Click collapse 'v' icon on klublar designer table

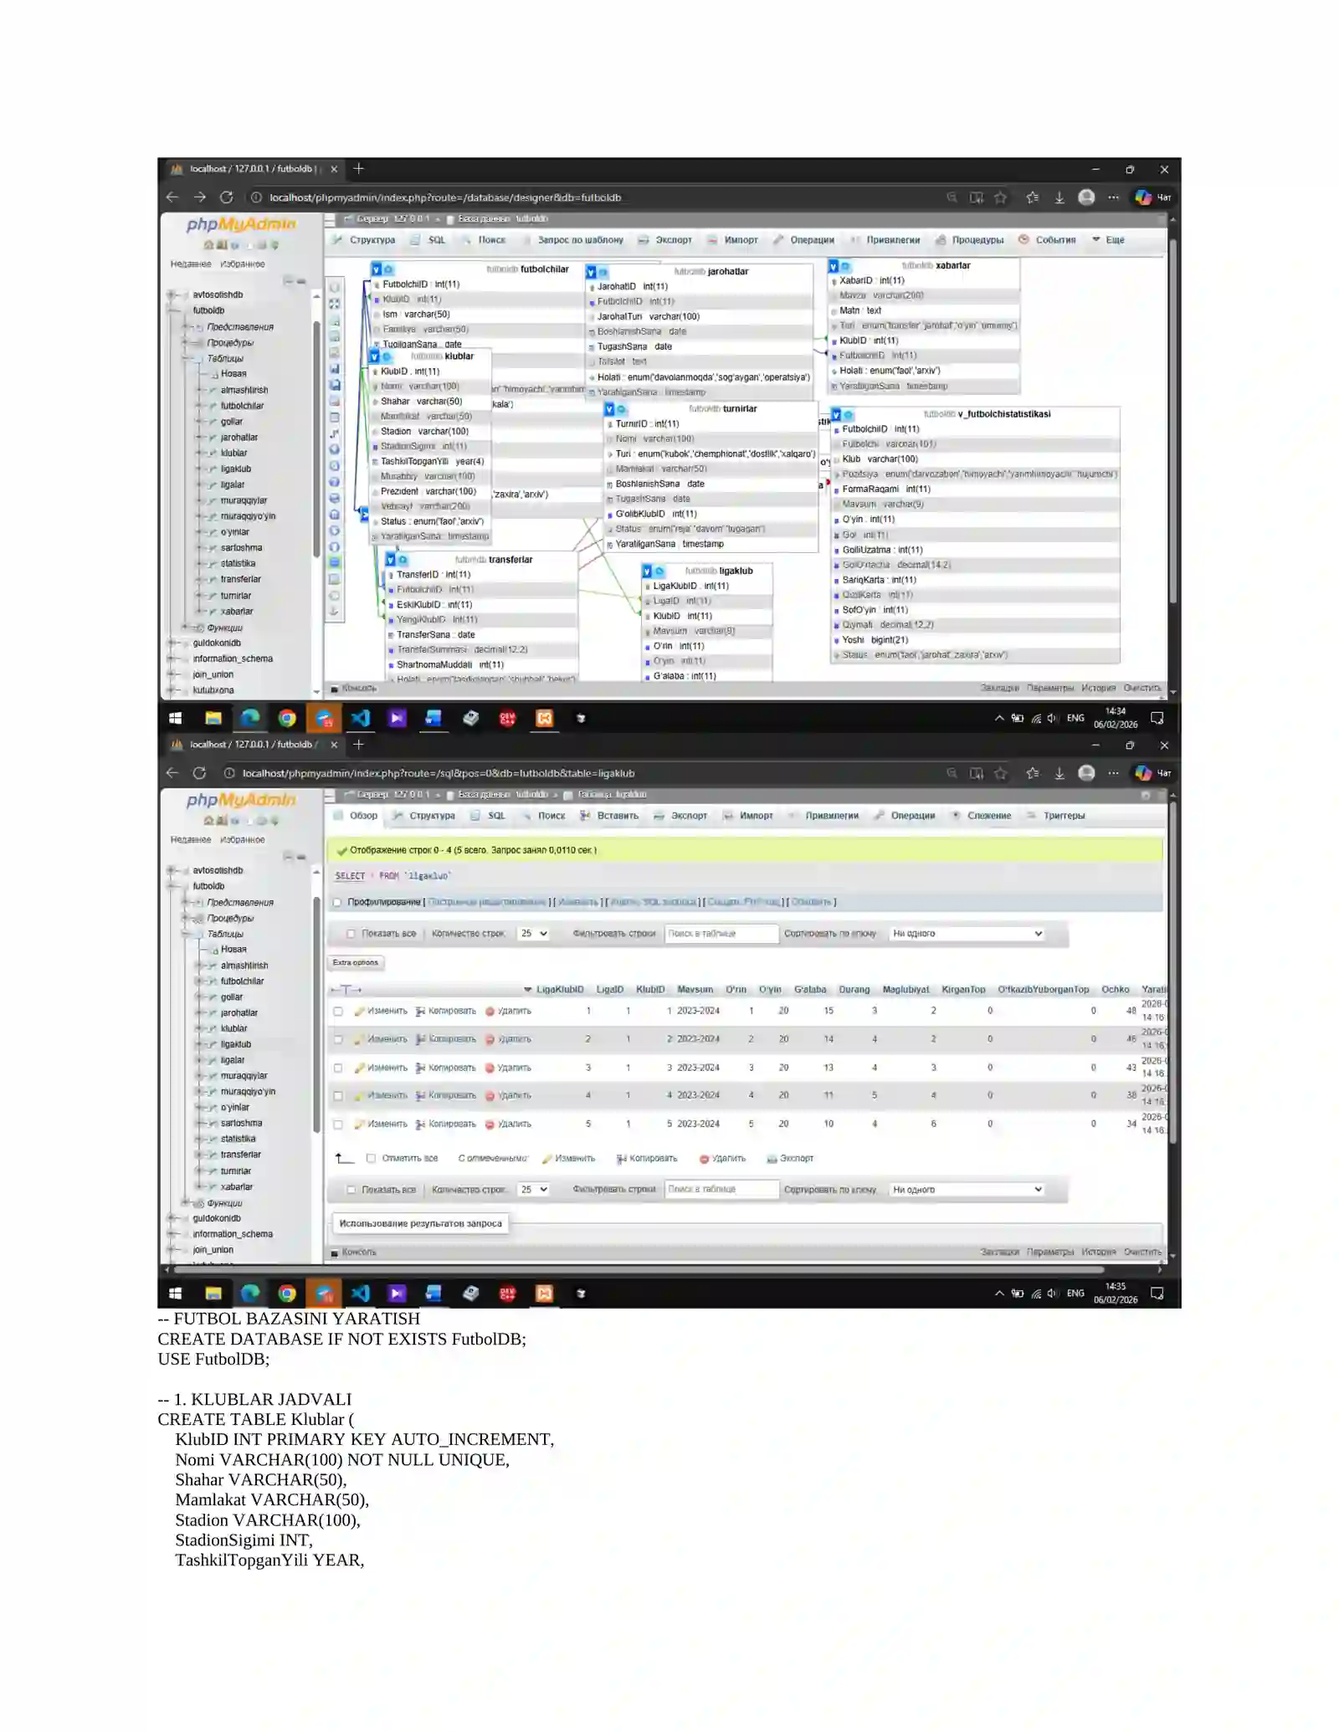tap(375, 356)
